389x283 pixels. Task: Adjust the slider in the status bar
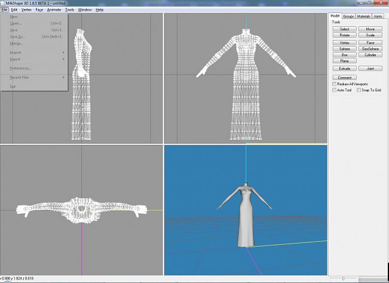click(344, 278)
